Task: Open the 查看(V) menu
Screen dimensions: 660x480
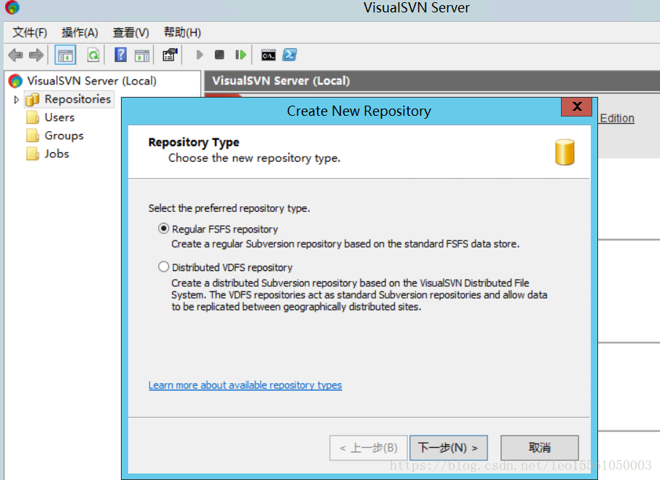Action: tap(131, 32)
